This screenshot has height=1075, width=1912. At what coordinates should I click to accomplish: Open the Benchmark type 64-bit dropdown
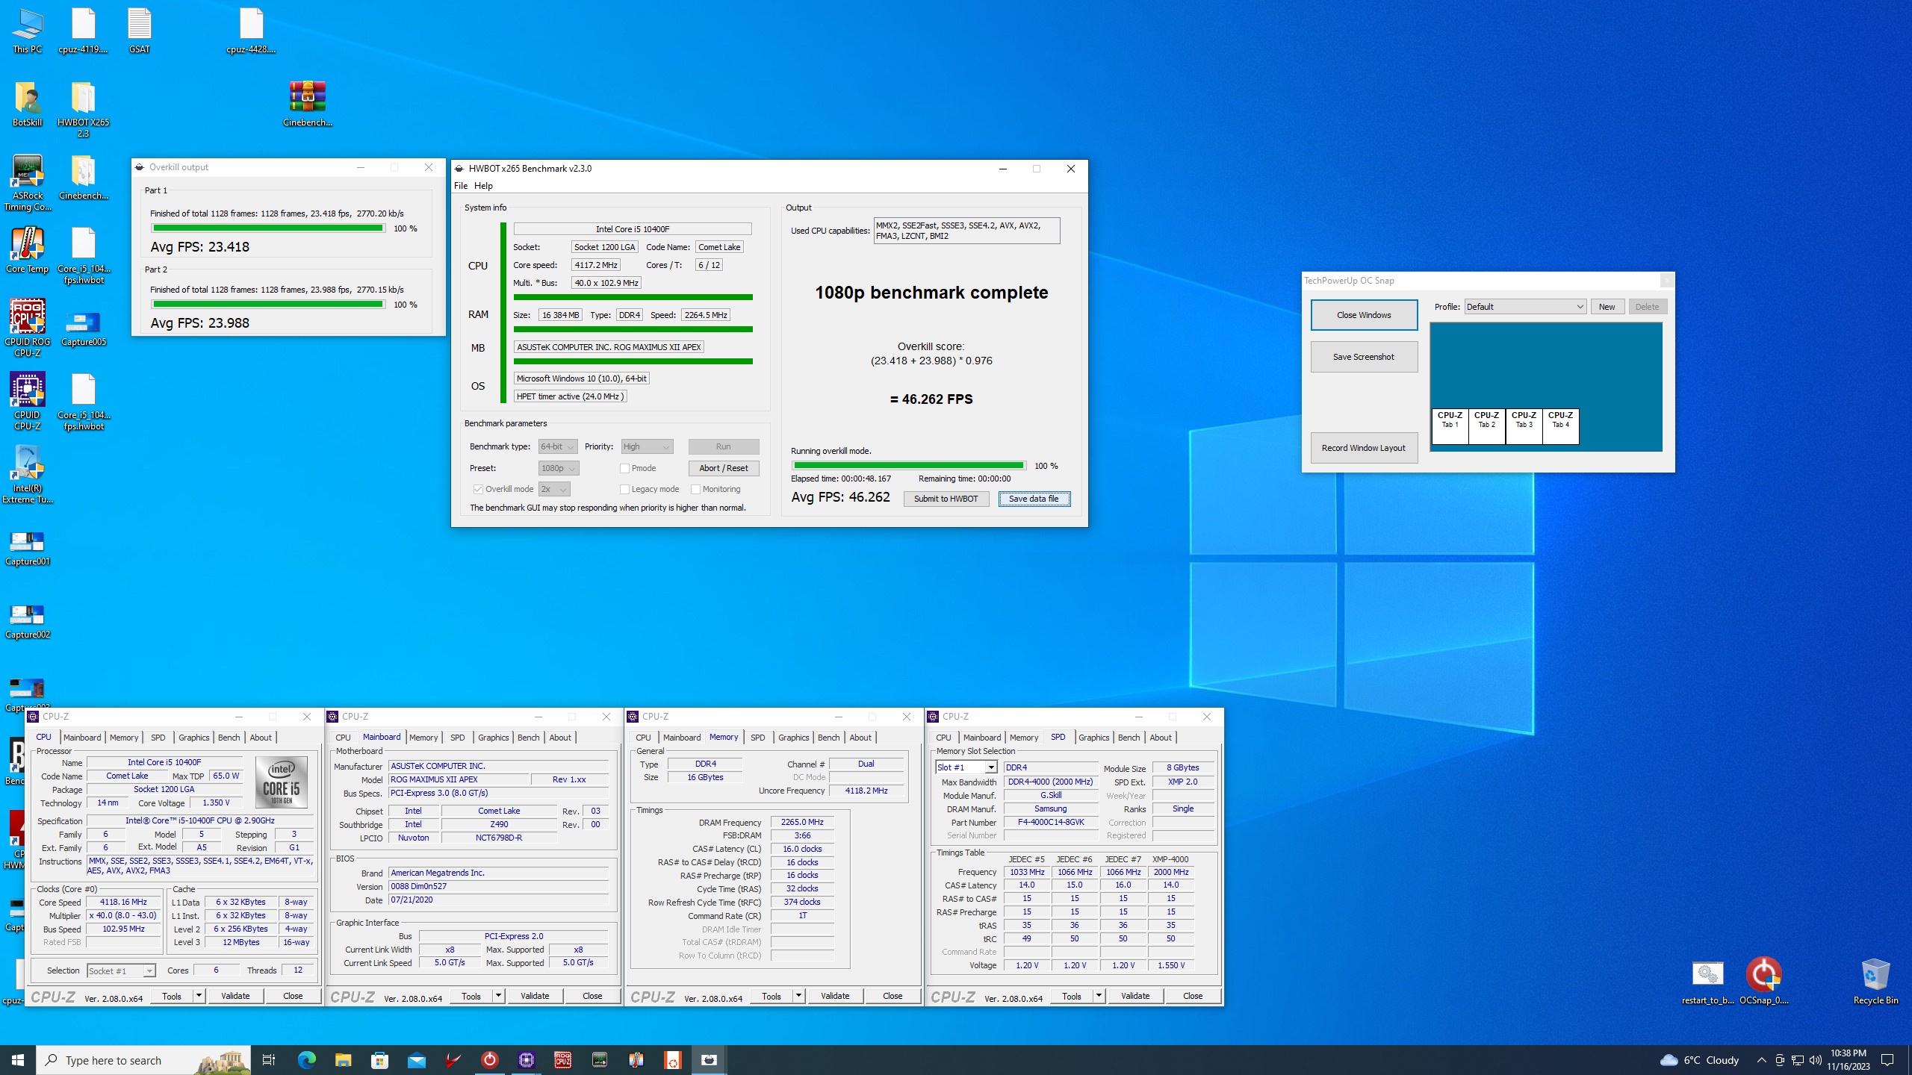pos(558,446)
